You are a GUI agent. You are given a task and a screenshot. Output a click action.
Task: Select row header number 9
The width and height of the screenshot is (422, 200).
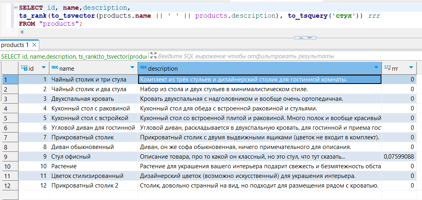[x=9, y=157]
